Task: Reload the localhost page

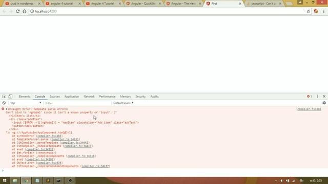Action: coord(18,11)
